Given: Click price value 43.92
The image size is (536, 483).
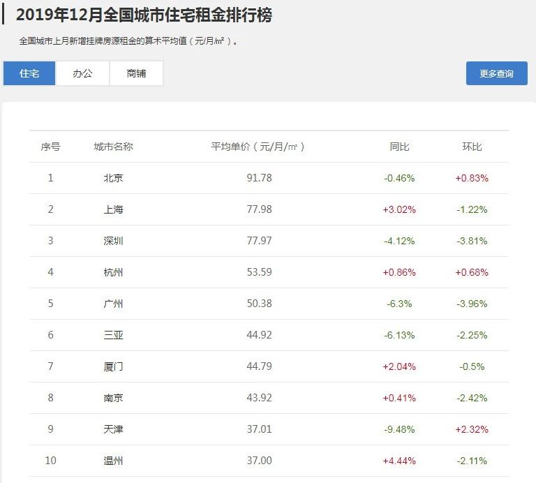Looking at the screenshot, I should (259, 398).
